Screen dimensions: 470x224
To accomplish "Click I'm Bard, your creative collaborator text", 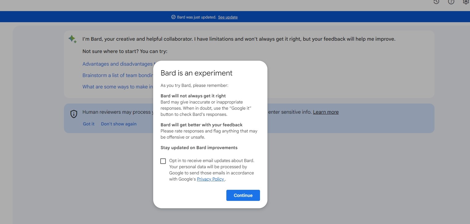I will tap(239, 39).
